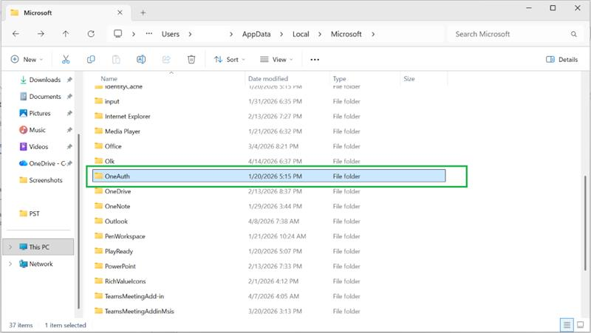
Task: Click the Delete trash can icon
Action: click(x=191, y=60)
